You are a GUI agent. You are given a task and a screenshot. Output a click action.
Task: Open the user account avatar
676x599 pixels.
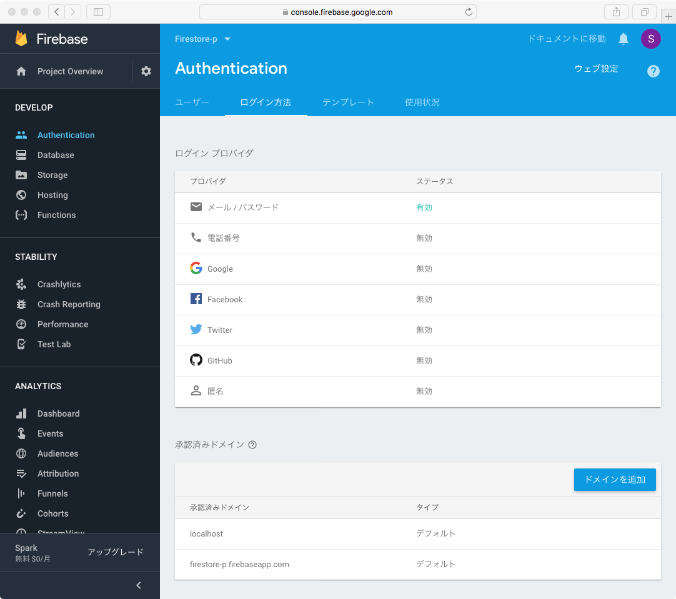coord(650,39)
